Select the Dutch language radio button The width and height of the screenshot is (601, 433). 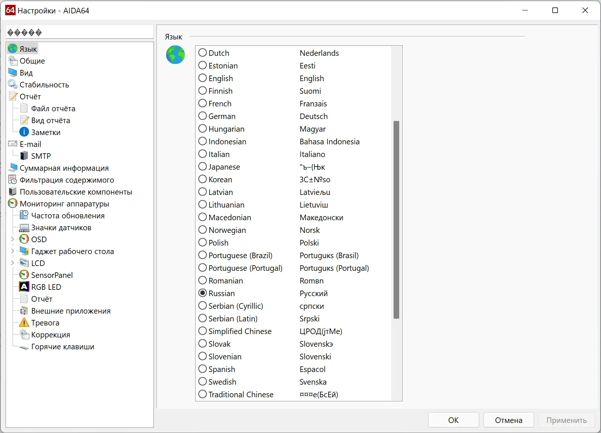pos(203,53)
